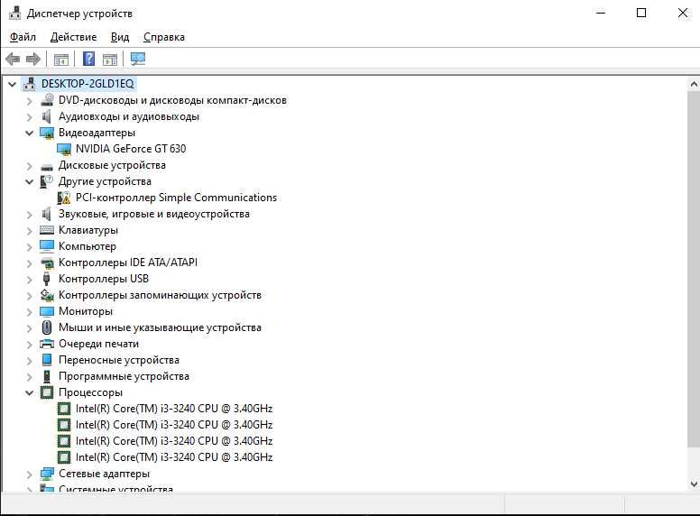Go back with the left arrow toolbar icon
The width and height of the screenshot is (700, 516).
click(x=13, y=59)
